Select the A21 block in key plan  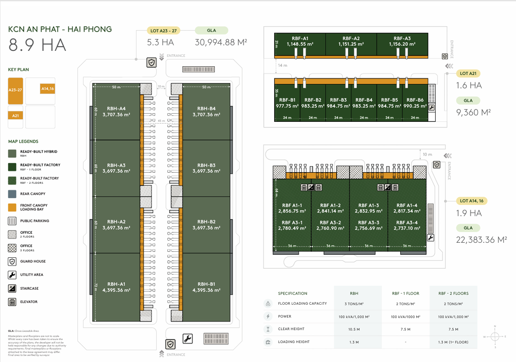(x=15, y=115)
